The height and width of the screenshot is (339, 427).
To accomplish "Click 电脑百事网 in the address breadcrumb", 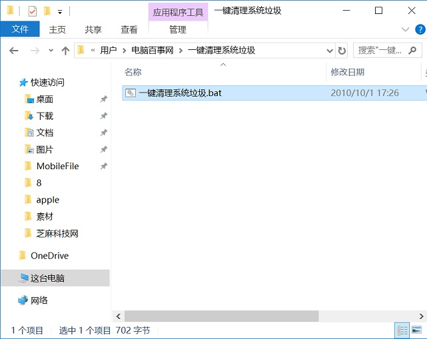I will click(x=153, y=51).
